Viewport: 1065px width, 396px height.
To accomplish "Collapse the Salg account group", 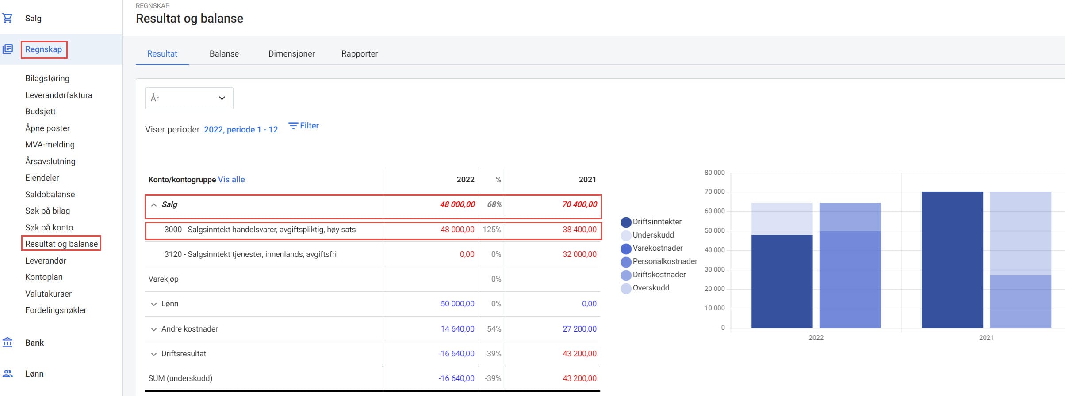I will pyautogui.click(x=154, y=205).
